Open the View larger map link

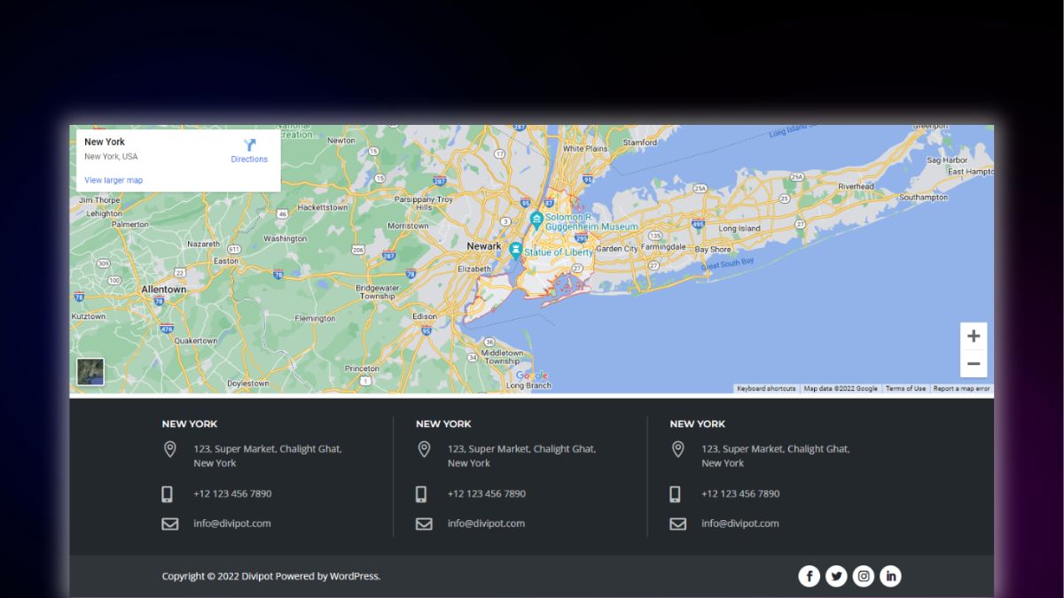(113, 180)
